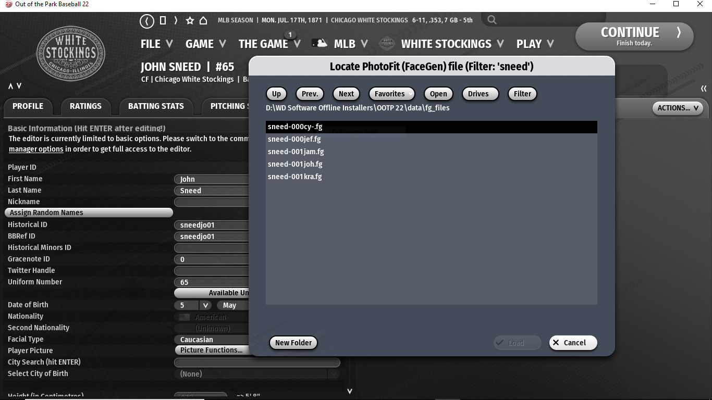Switch to the RATINGS tab
712x400 pixels.
tap(85, 106)
